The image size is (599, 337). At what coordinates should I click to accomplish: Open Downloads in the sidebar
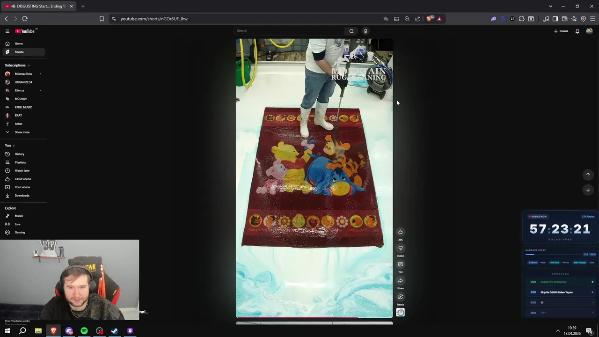pyautogui.click(x=22, y=195)
